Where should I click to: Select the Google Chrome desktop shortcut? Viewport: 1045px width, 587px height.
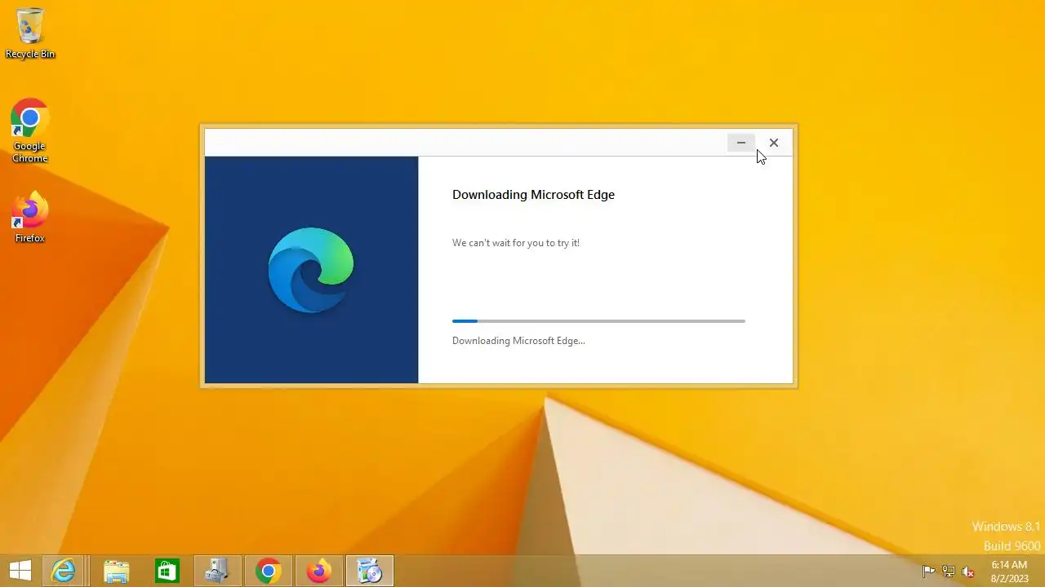(30, 130)
